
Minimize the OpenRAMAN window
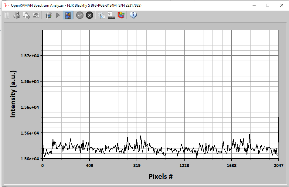253,5
